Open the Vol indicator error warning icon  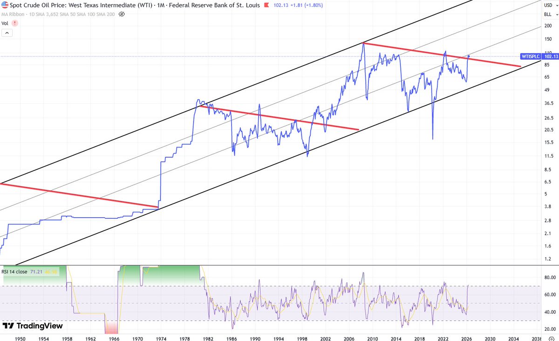pyautogui.click(x=15, y=23)
